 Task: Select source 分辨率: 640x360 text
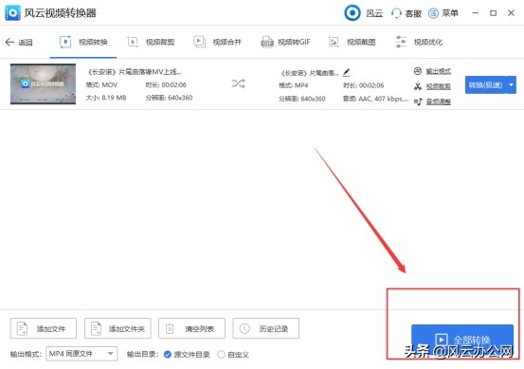[x=169, y=98]
